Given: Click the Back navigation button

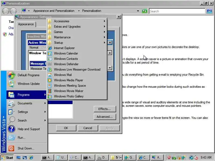Looking at the screenshot, I should (6, 11).
